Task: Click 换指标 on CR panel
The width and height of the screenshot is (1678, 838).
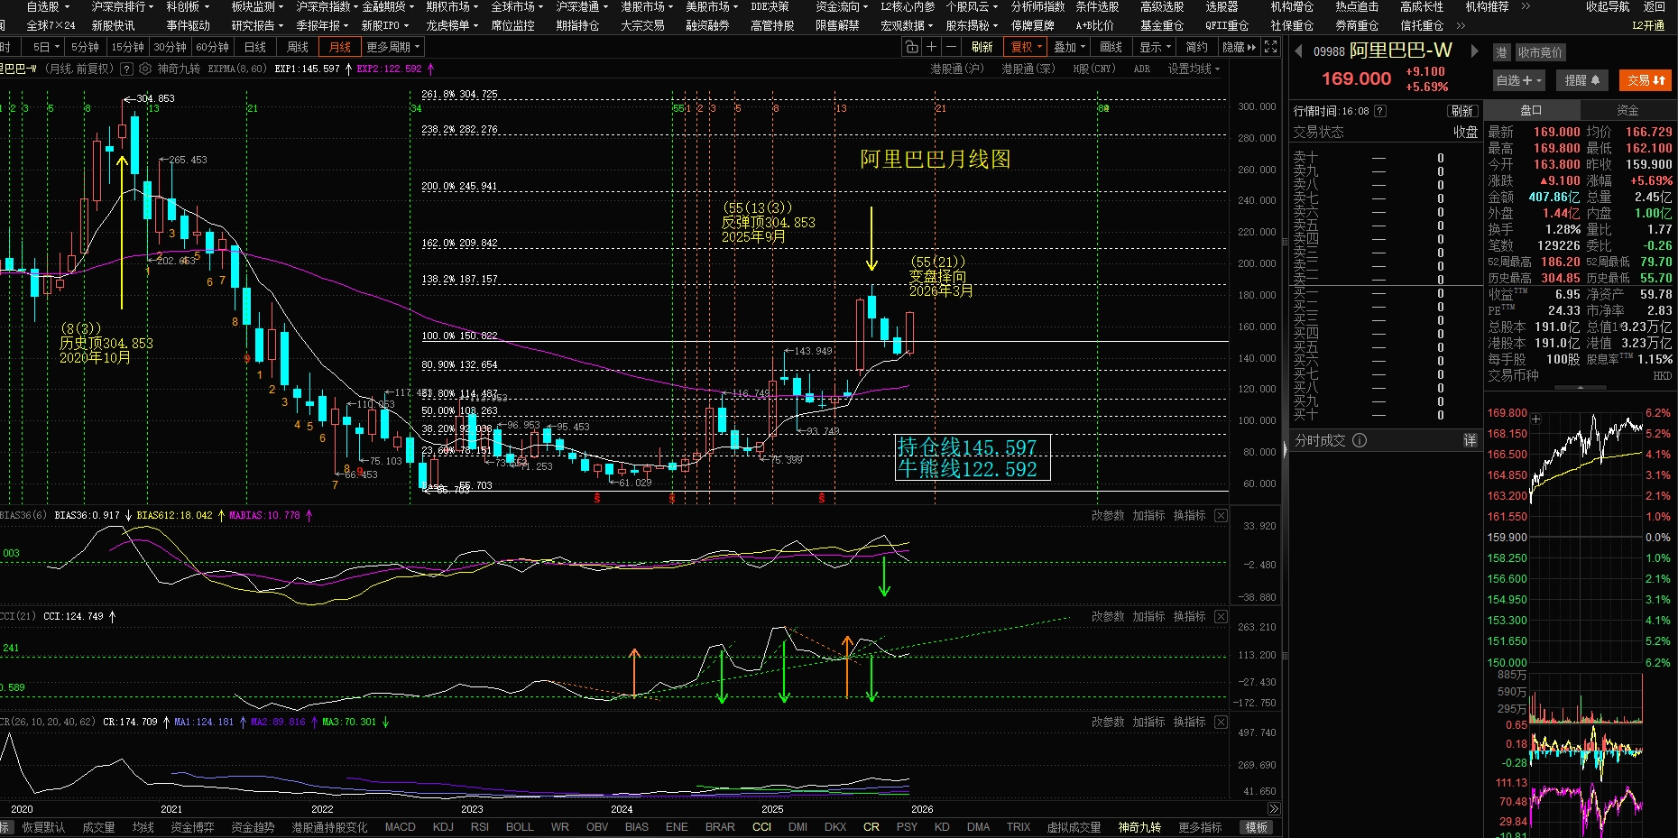Action: [x=1189, y=722]
